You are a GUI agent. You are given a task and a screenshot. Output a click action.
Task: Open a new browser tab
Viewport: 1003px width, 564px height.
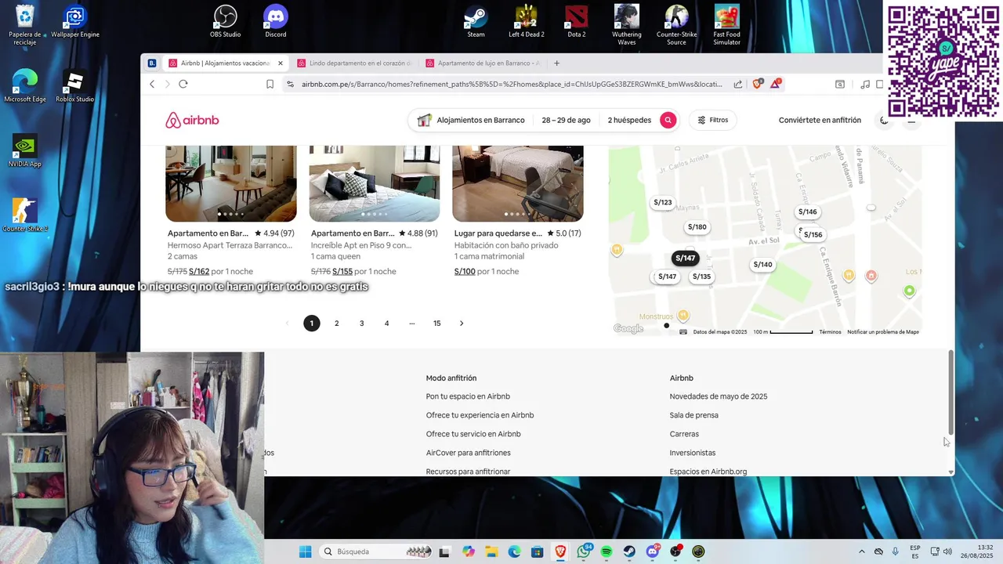(556, 63)
